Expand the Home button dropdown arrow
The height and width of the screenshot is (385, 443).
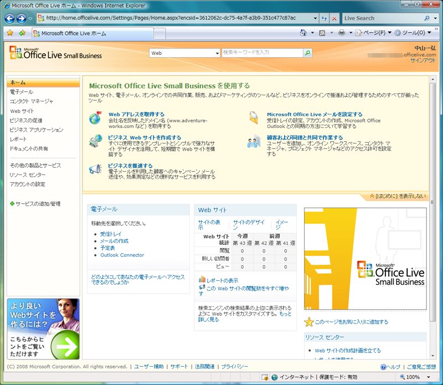coord(312,33)
